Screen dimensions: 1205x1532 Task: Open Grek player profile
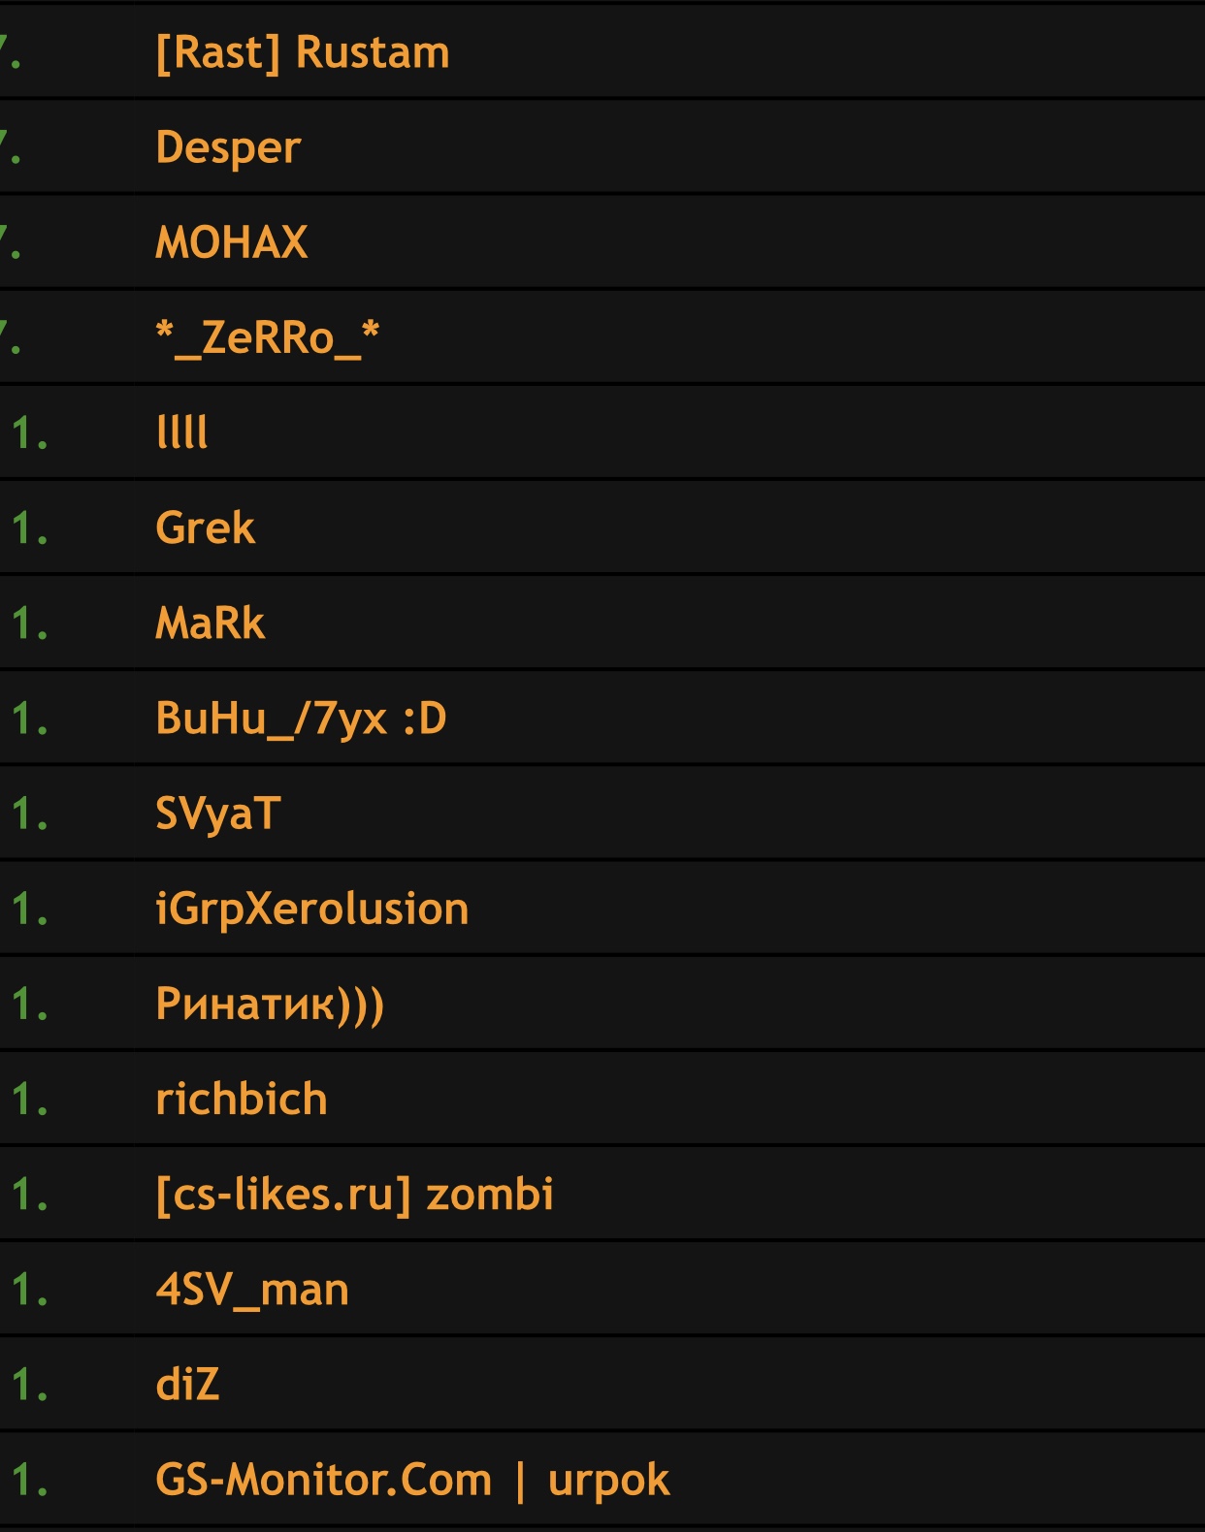(x=205, y=527)
